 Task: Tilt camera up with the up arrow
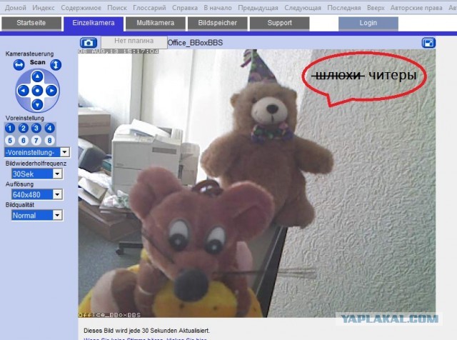[x=37, y=76]
